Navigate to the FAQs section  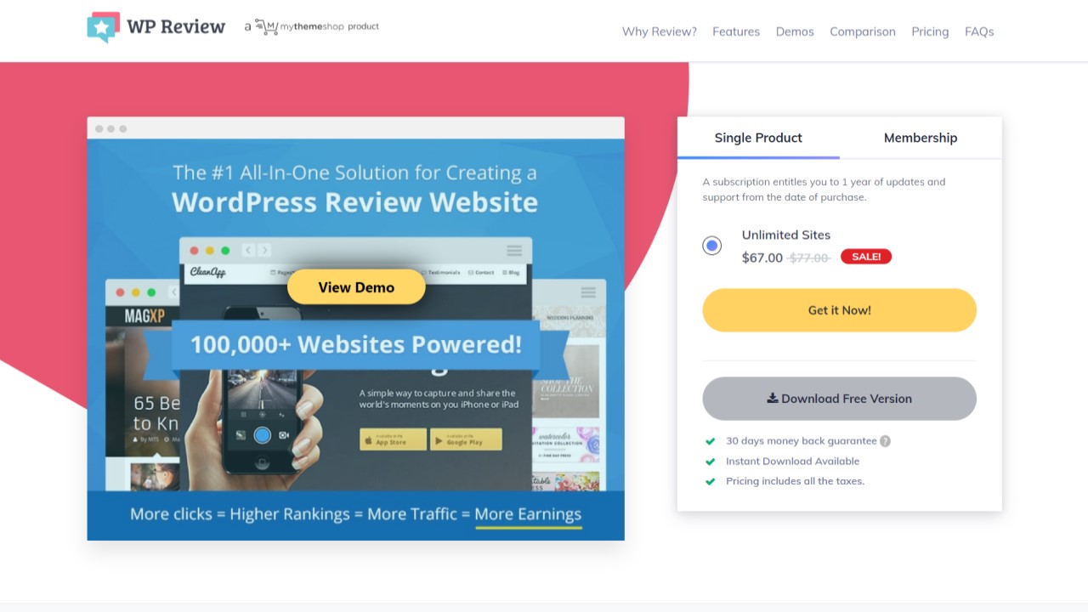[x=979, y=31]
